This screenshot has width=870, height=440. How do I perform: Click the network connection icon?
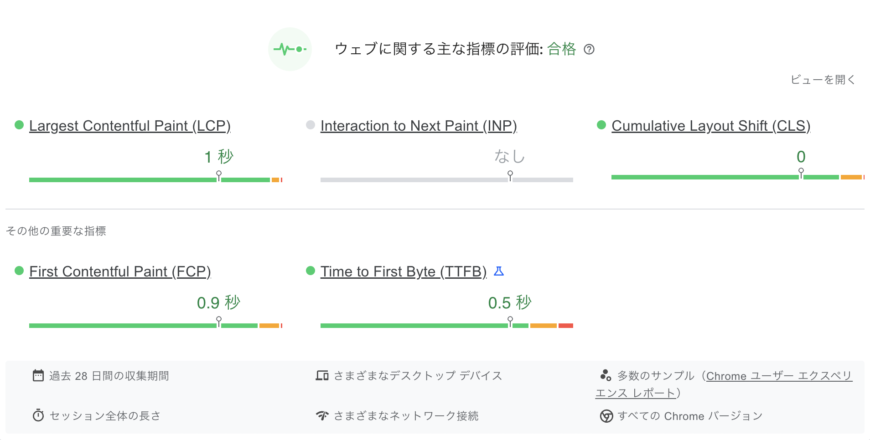click(x=322, y=415)
